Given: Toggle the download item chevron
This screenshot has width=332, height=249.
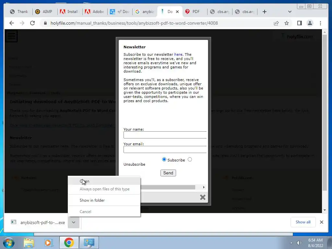Looking at the screenshot, I should 74,222.
